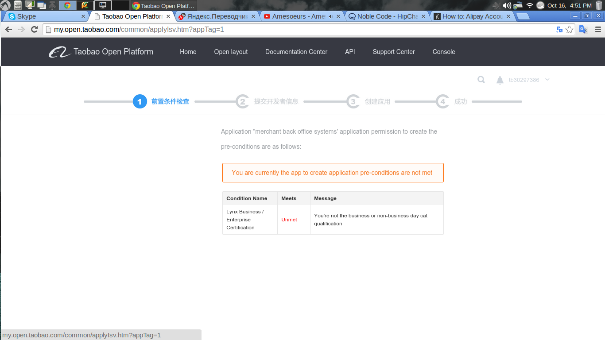Open the file manager panel icon

(x=17, y=5)
